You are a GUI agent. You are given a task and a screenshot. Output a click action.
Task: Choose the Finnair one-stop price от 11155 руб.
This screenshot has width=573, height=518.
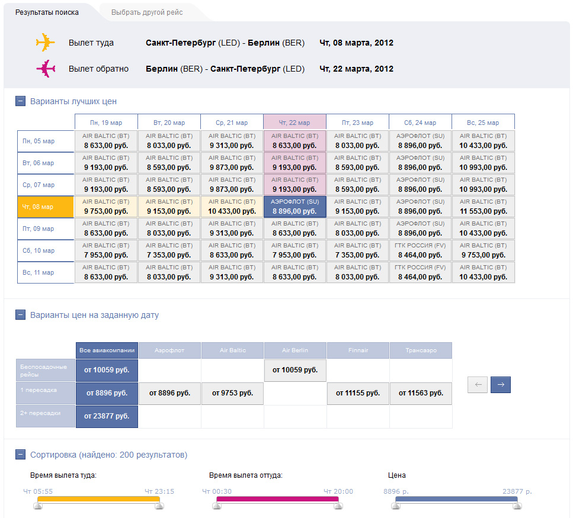click(x=358, y=393)
